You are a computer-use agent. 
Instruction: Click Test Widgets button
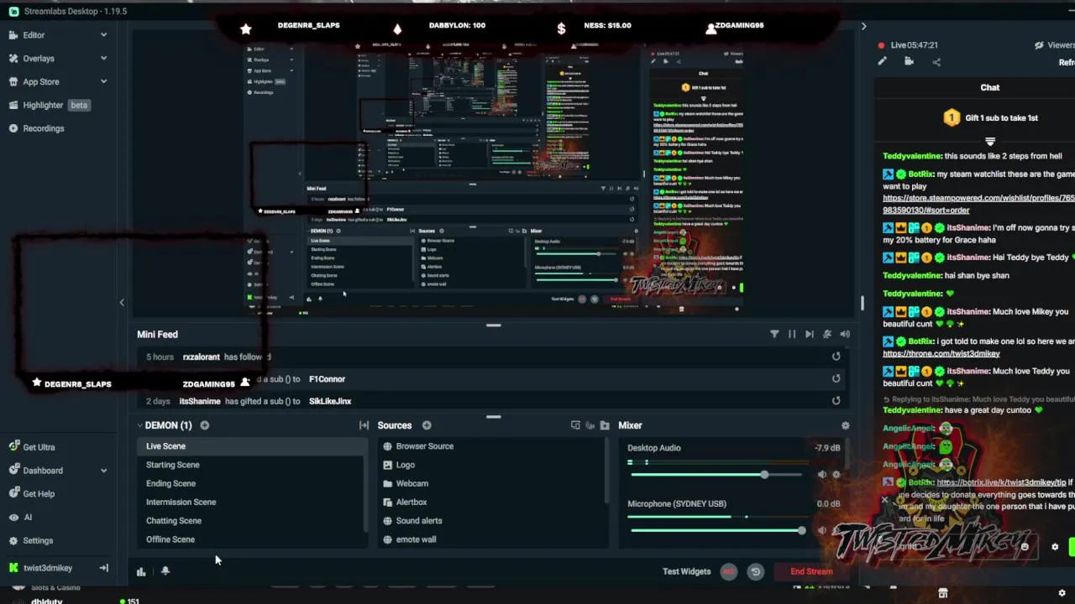pos(686,572)
